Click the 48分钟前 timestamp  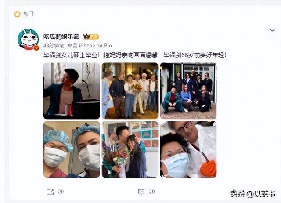point(54,46)
